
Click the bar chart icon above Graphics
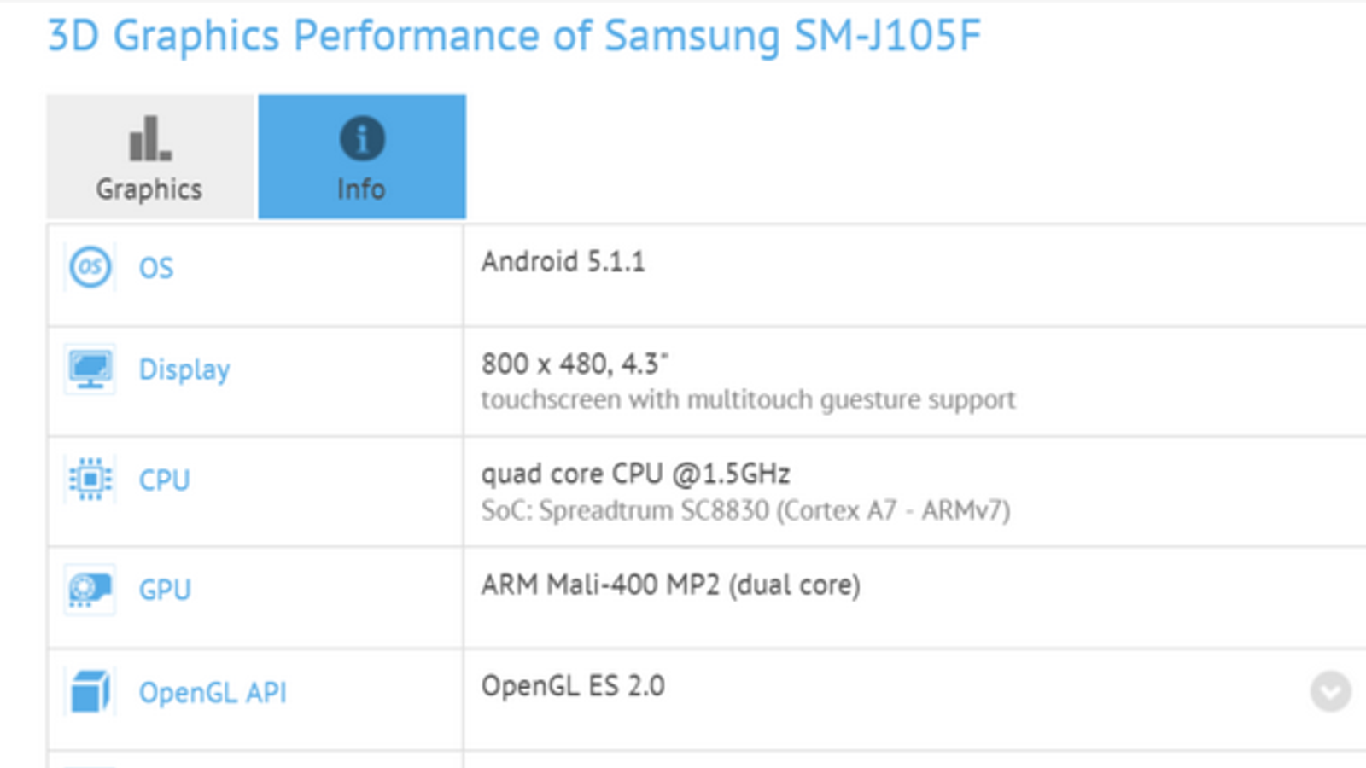tap(149, 139)
